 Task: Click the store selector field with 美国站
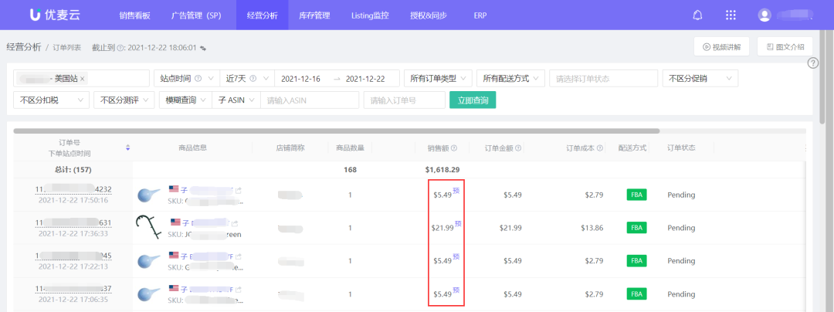point(81,79)
